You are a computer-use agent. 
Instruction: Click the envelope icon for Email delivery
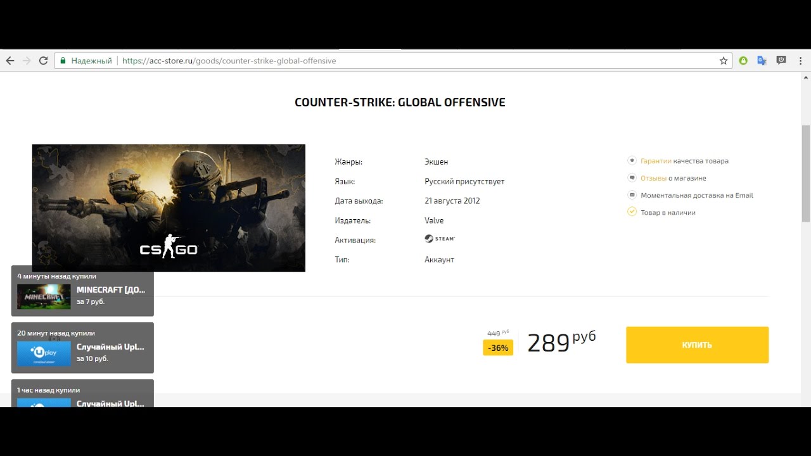[x=632, y=195]
